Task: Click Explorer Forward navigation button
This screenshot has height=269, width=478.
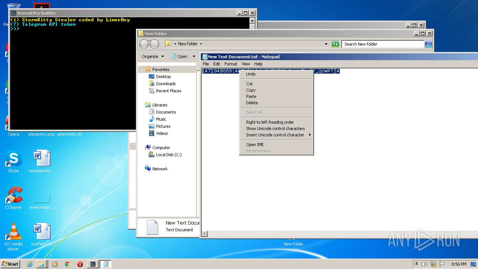Action: [x=154, y=44]
